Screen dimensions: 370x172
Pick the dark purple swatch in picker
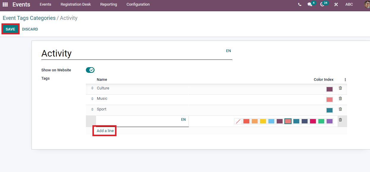pyautogui.click(x=280, y=121)
